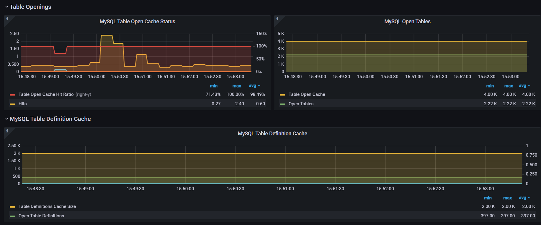This screenshot has width=541, height=225.
Task: Sort Open Tables legend by max column
Action: pos(509,86)
